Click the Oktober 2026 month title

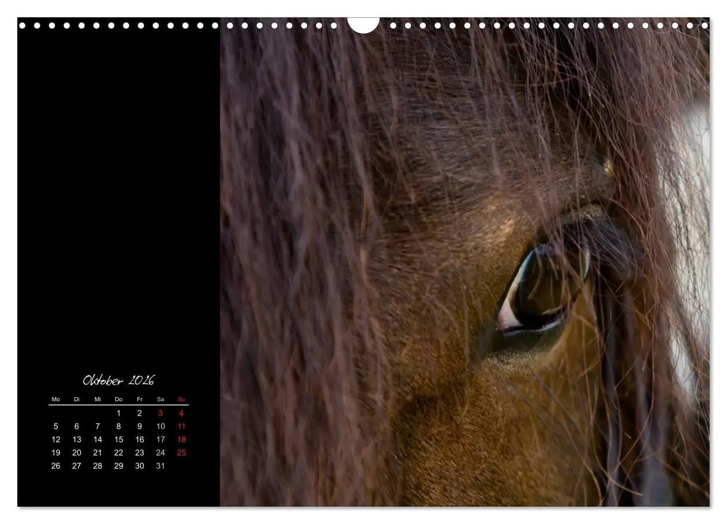[118, 380]
